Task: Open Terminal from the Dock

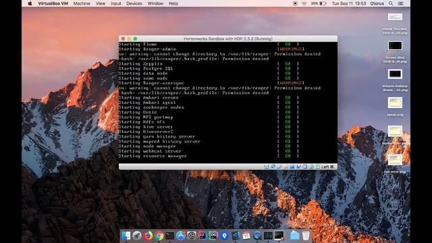Action: click(169, 236)
